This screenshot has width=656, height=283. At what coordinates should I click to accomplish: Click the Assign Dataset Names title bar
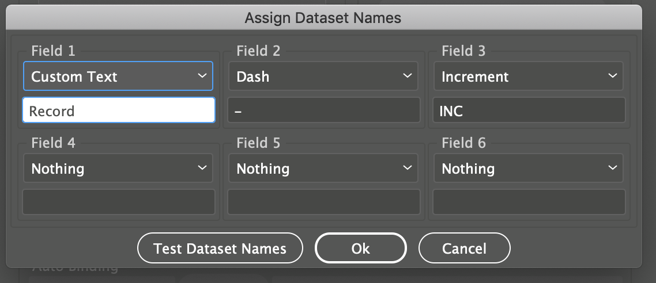[x=323, y=18]
